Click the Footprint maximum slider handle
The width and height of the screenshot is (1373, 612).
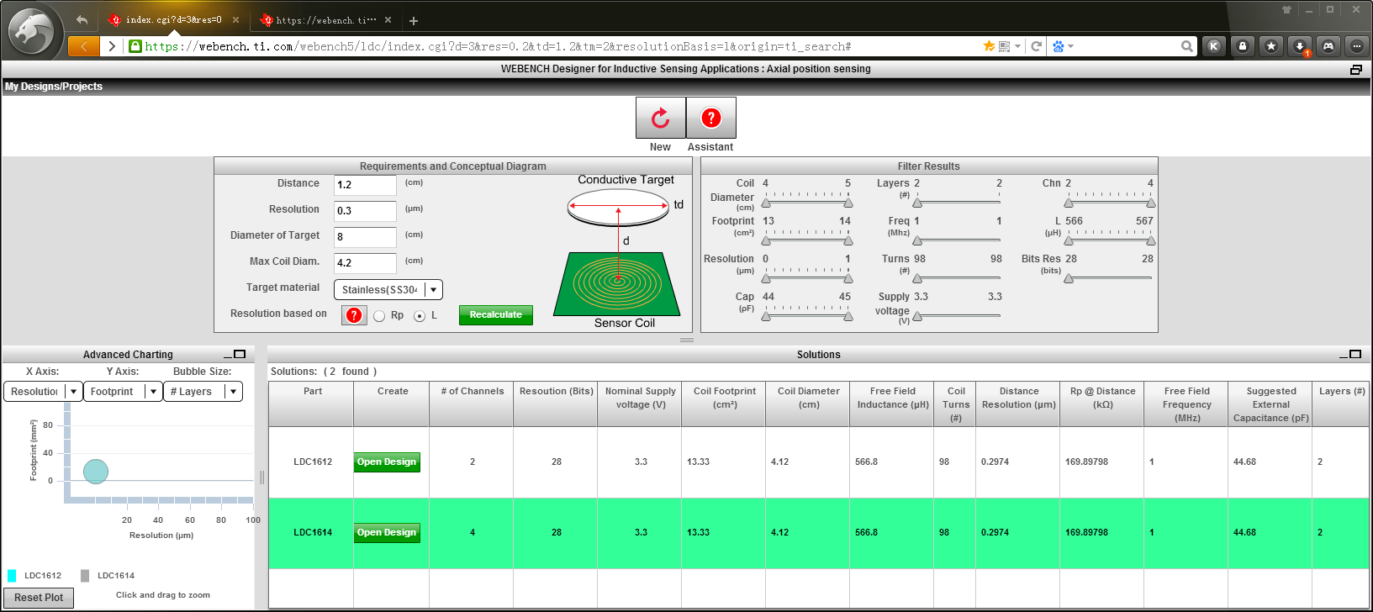click(x=848, y=240)
